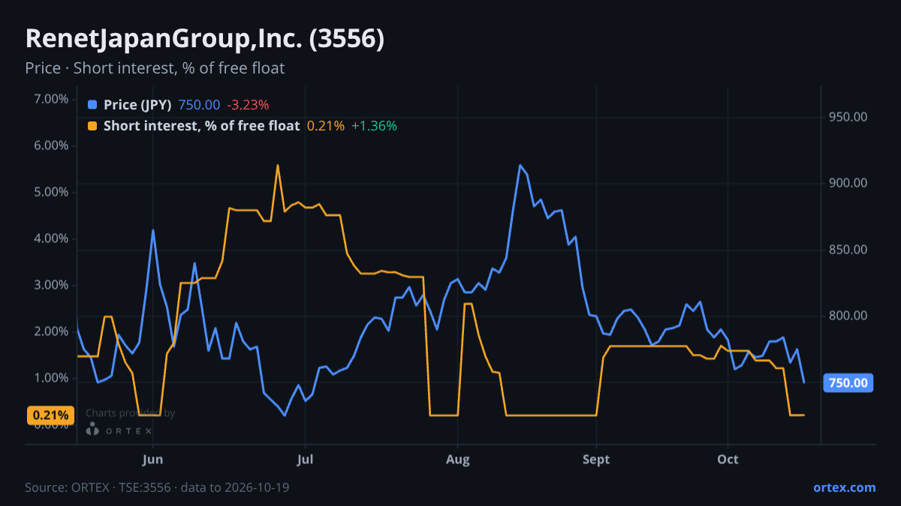
Task: Click the -3.23% price change value
Action: tap(248, 105)
